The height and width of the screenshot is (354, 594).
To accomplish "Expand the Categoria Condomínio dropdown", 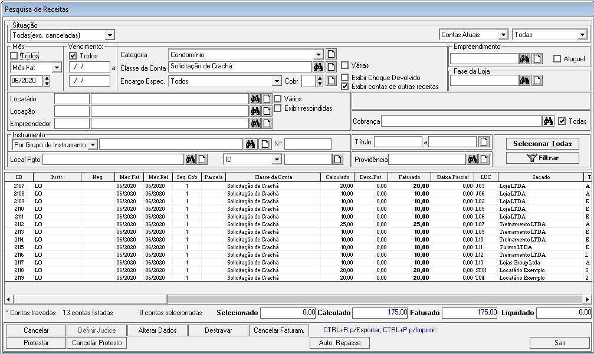I will 319,54.
